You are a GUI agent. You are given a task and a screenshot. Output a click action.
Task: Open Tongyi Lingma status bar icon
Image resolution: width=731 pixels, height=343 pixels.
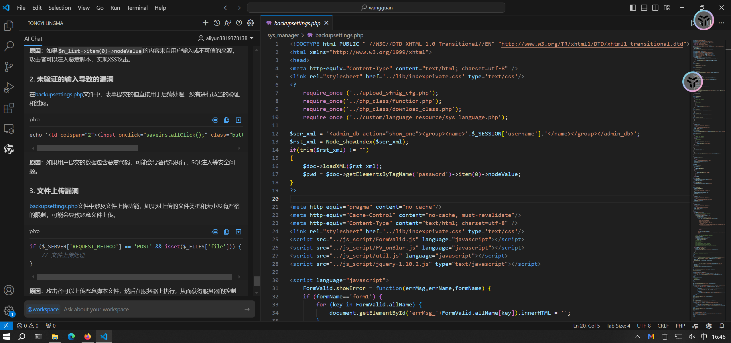(709, 326)
